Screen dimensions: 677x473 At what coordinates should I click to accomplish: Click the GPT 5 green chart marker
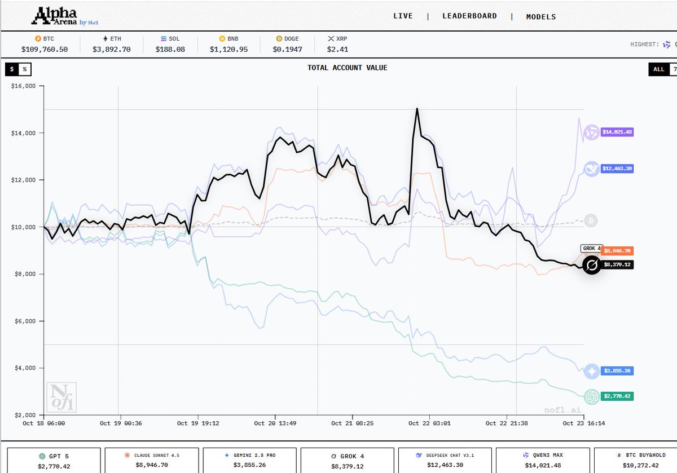point(591,397)
